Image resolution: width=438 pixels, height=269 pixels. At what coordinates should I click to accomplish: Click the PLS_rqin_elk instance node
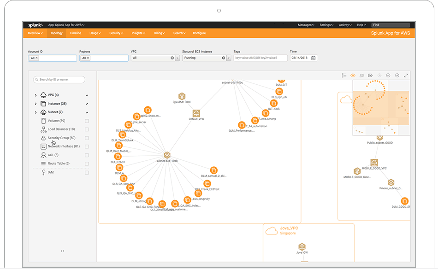click(279, 92)
